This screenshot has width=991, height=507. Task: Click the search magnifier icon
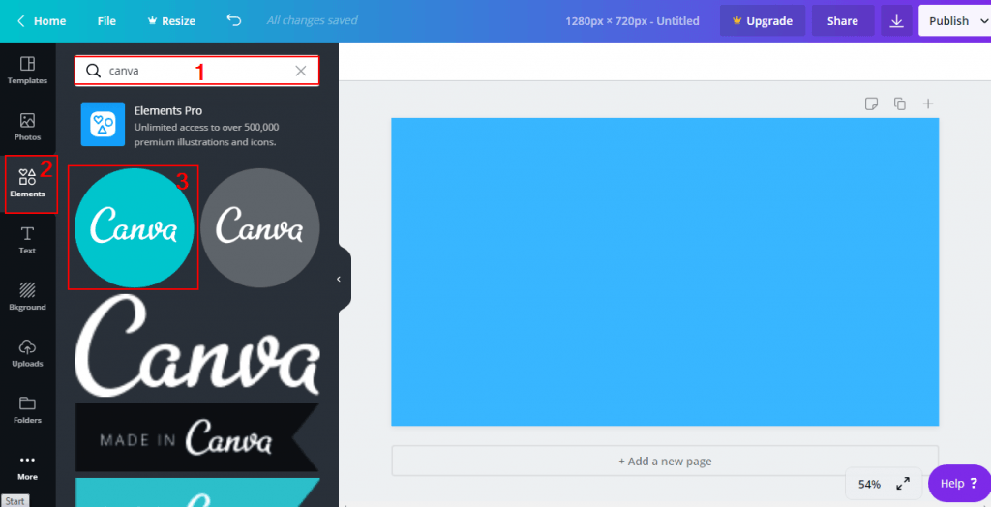click(x=94, y=71)
